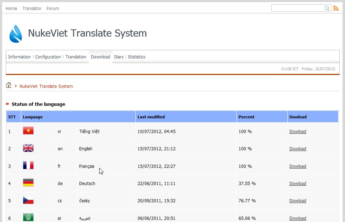Download the česky language pack
Viewport: 345px width, 222px height.
pyautogui.click(x=298, y=200)
